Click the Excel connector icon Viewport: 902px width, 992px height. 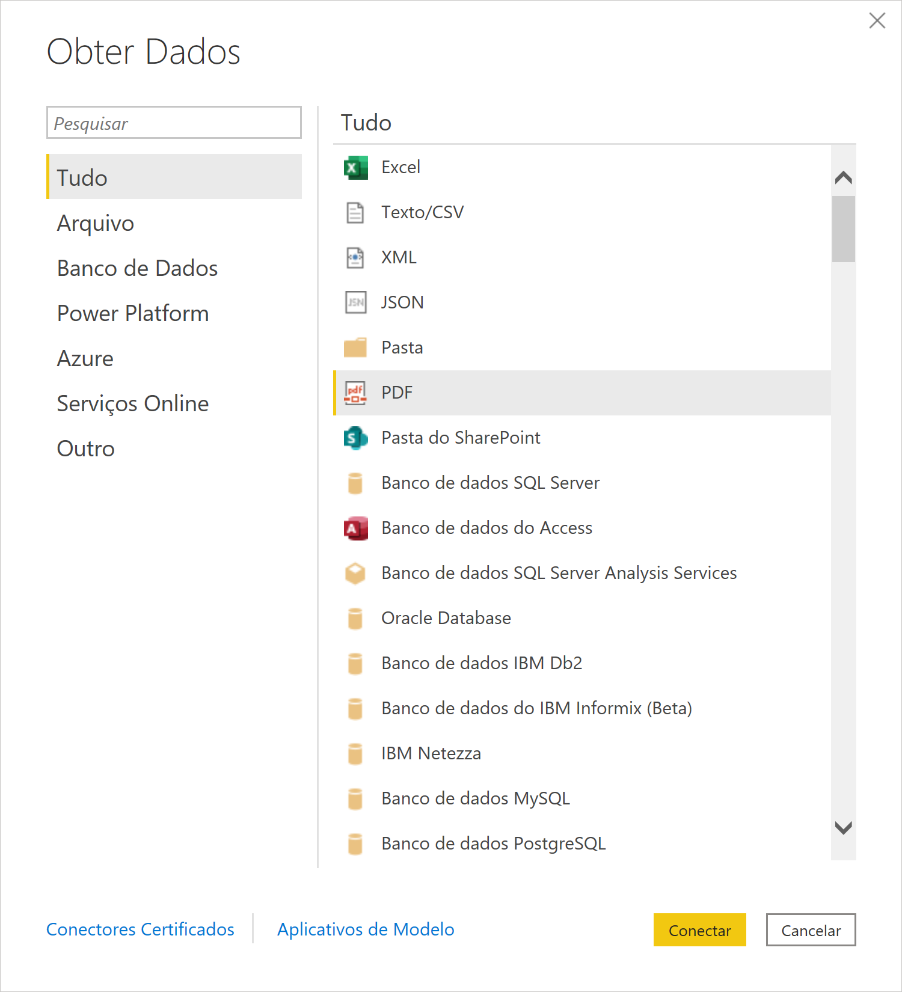pos(355,167)
